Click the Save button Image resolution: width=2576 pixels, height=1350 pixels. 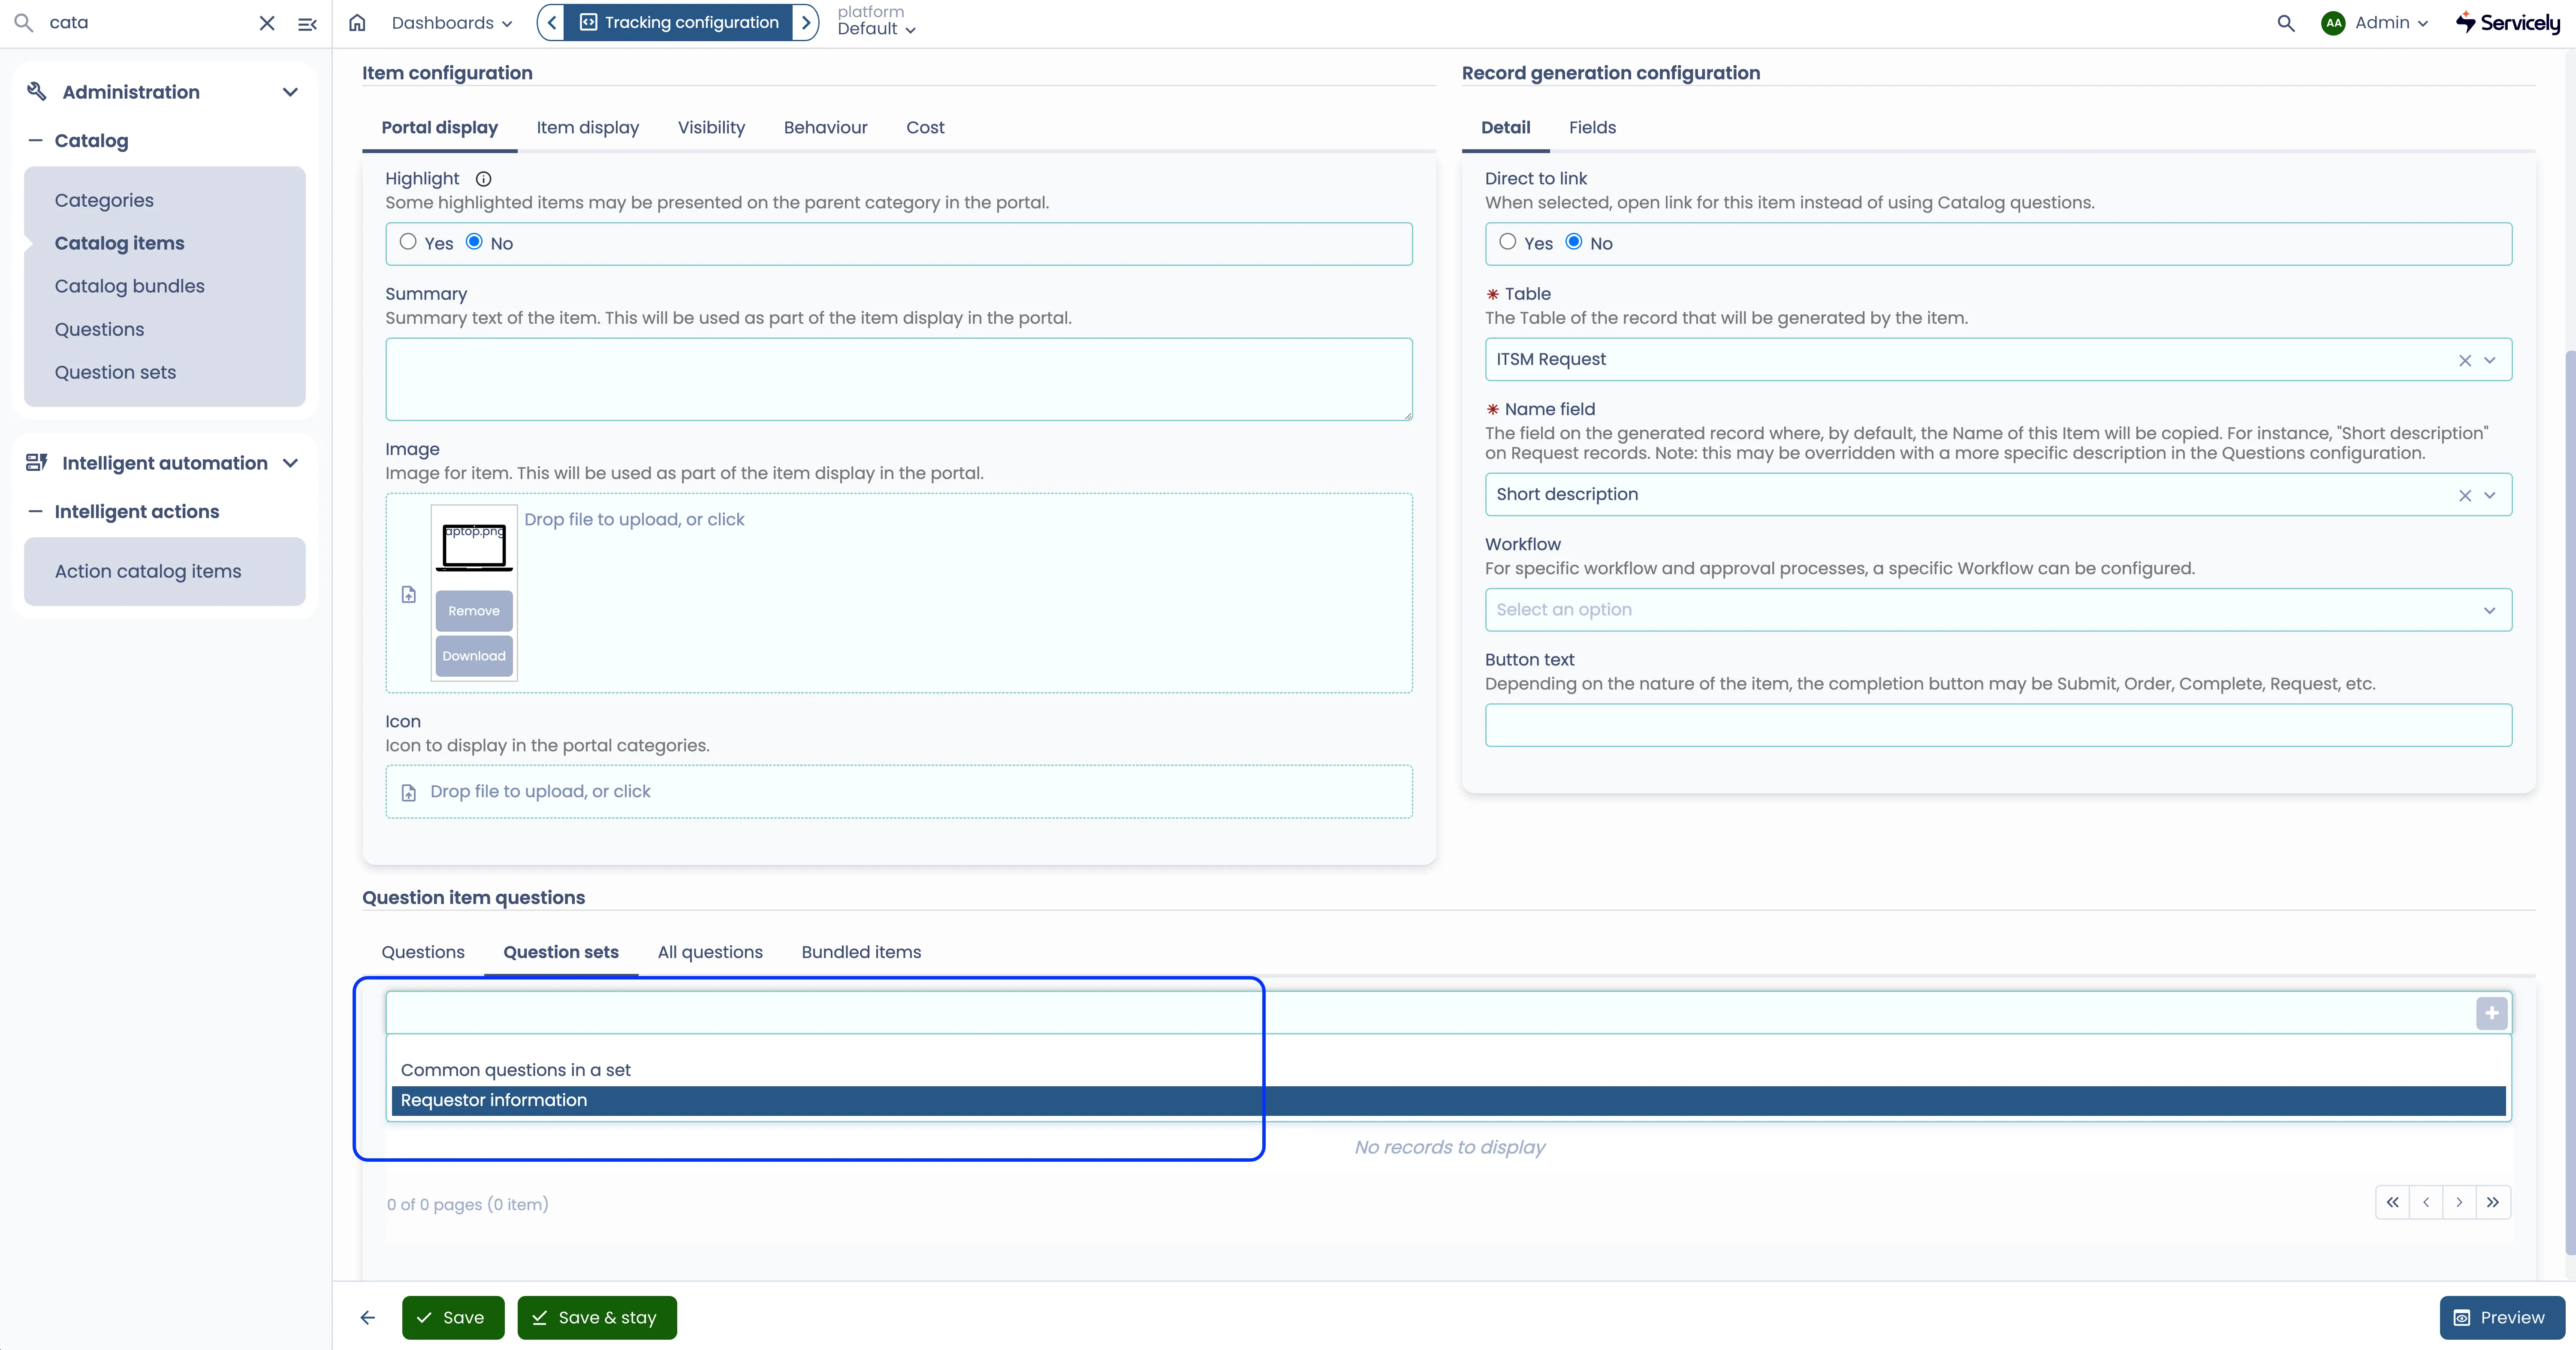pyautogui.click(x=453, y=1318)
